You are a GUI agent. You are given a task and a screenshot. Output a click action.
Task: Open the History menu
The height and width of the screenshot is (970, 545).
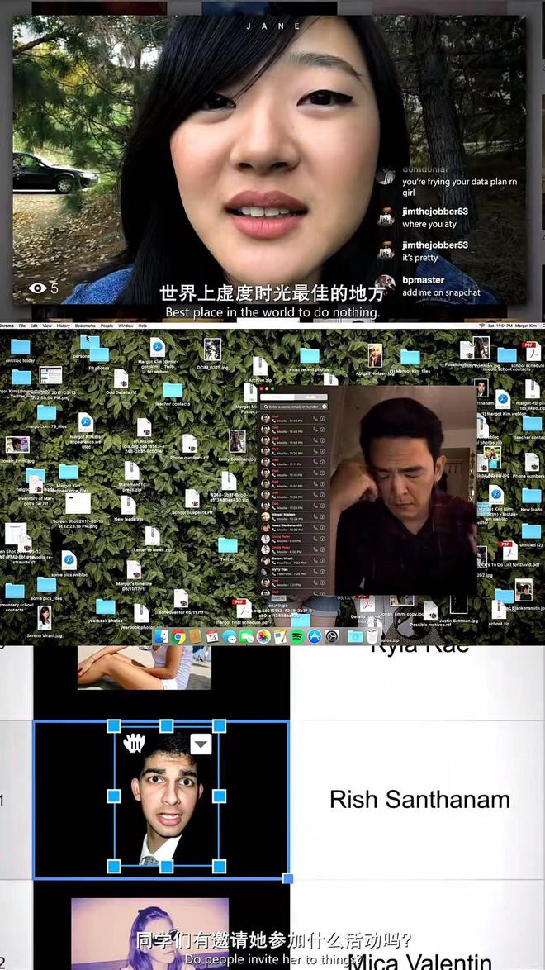point(63,326)
